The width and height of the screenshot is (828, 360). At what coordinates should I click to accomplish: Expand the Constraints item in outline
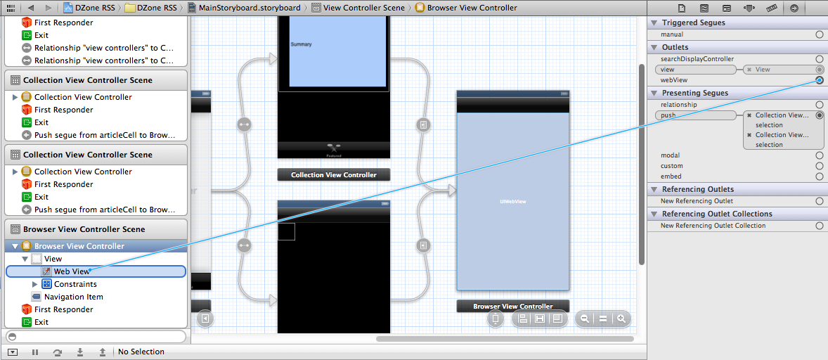point(35,284)
